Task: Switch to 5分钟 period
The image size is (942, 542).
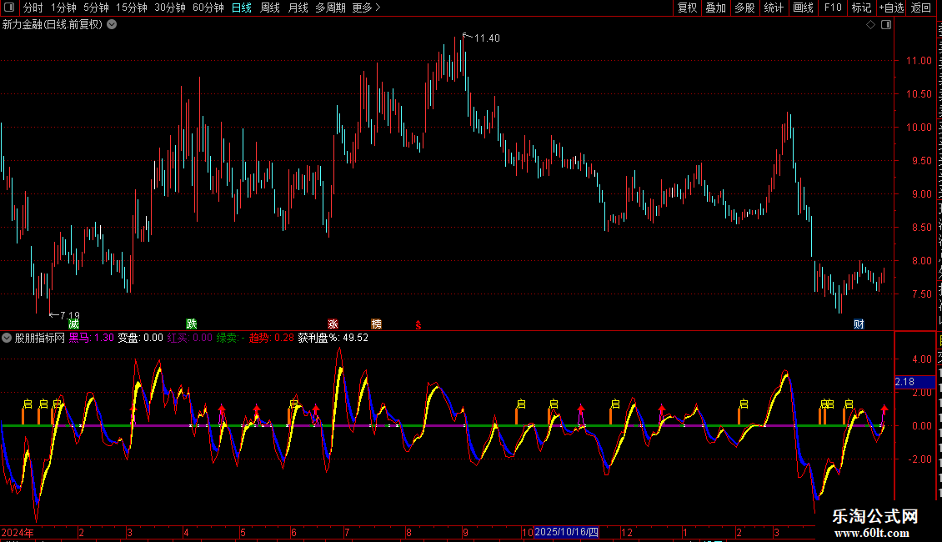Action: 96,8
